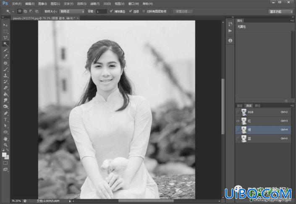Choose Subtract from Selection mode
The image size is (296, 204).
coord(31,11)
